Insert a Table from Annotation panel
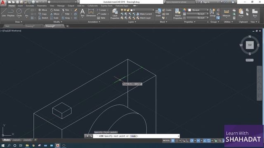264x148 pixels. 101,18
